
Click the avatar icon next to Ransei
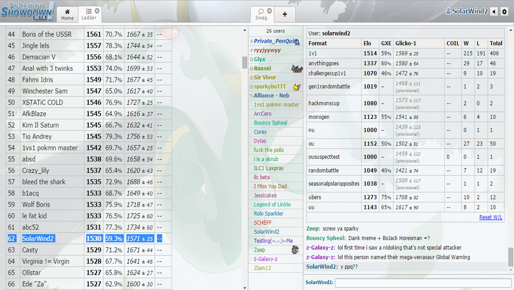click(x=297, y=68)
